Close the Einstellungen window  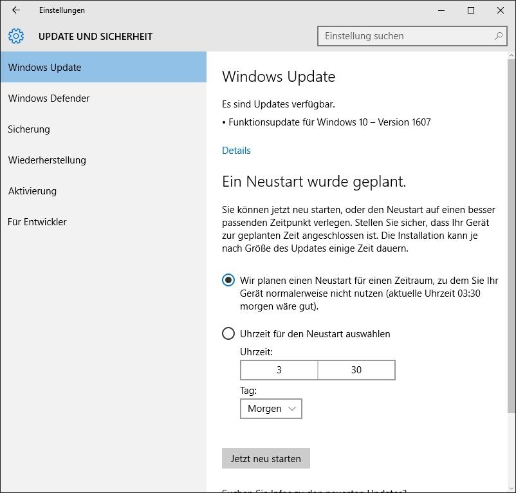tap(501, 10)
